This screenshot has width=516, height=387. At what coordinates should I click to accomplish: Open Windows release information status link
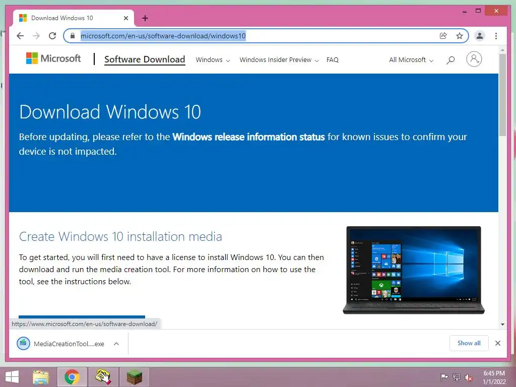248,137
